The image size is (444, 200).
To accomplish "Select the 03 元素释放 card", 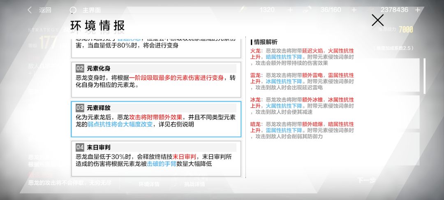I will pyautogui.click(x=156, y=119).
